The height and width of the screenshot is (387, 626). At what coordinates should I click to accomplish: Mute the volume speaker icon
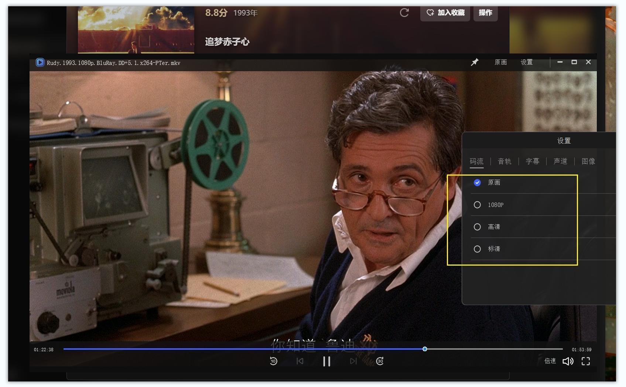(568, 361)
